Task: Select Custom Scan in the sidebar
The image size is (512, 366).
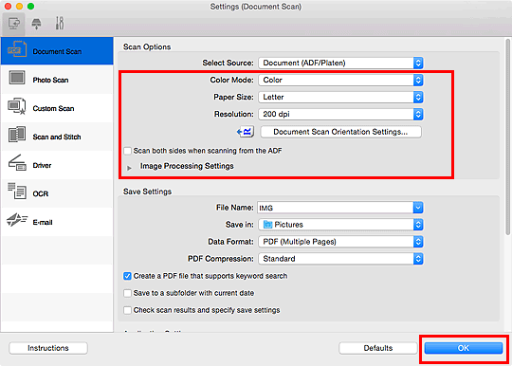Action: tap(57, 108)
